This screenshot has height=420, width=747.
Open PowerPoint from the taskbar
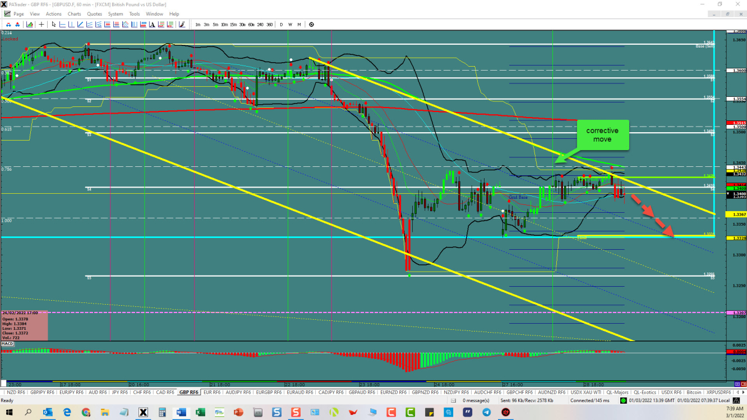(238, 412)
